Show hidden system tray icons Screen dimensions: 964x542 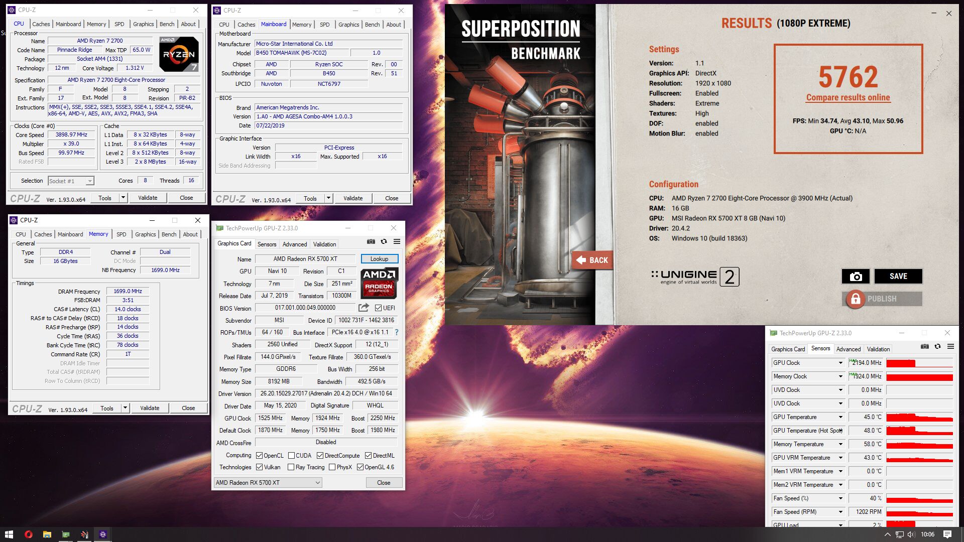[x=887, y=534]
